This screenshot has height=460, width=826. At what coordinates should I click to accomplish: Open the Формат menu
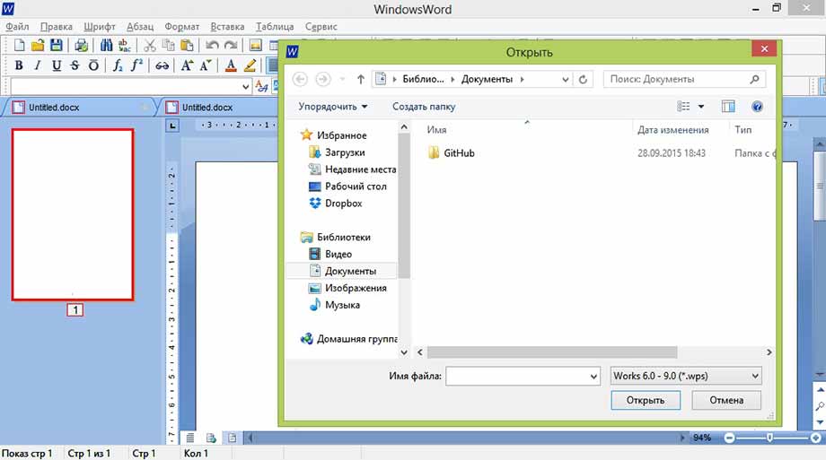181,26
